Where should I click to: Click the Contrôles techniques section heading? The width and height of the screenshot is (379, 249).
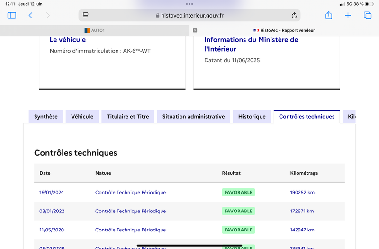[76, 153]
